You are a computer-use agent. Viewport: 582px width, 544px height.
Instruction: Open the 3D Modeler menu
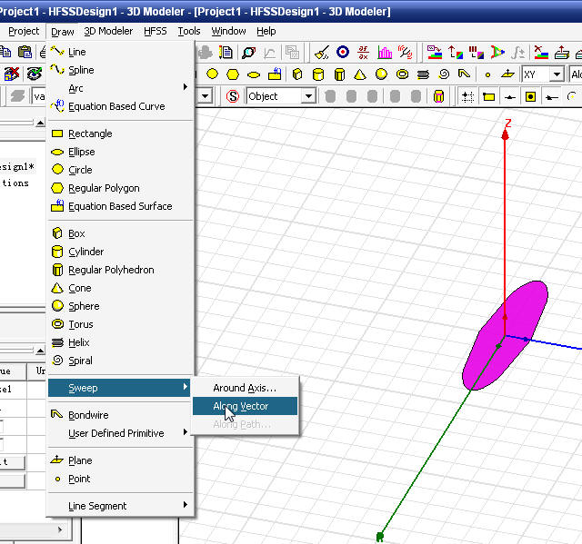click(108, 31)
